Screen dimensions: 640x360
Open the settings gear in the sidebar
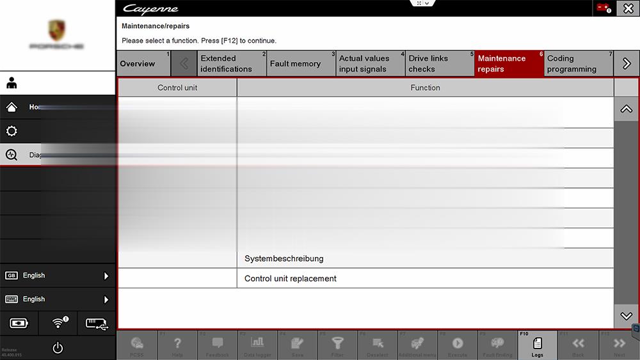pos(12,131)
